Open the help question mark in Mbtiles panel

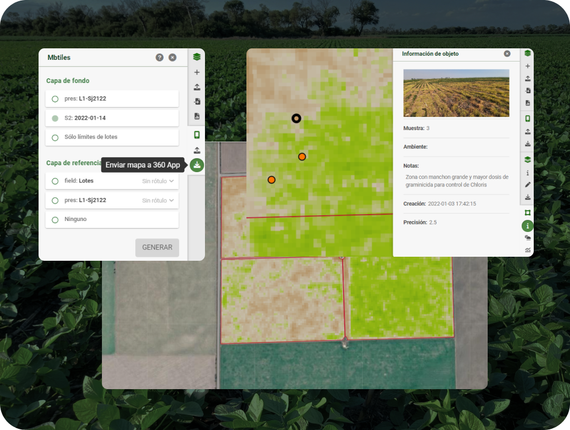[159, 58]
